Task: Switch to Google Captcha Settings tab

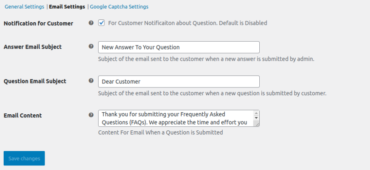Action: (119, 7)
